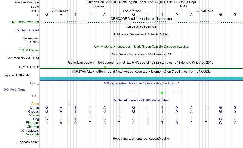
Task: Select the Human species label
Action: pos(34,107)
